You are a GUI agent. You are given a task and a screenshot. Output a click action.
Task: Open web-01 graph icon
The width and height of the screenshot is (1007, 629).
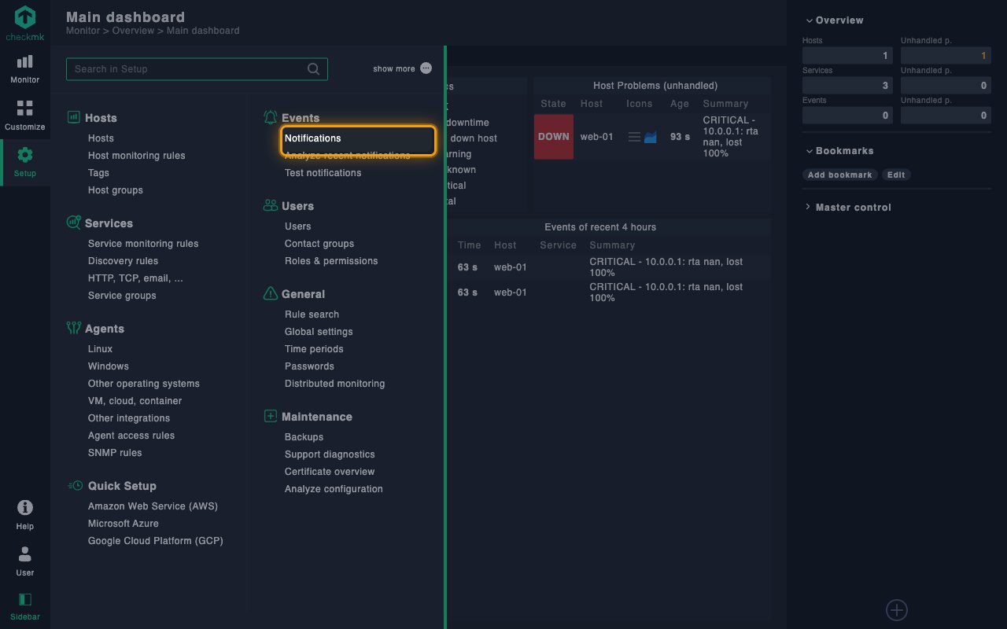pyautogui.click(x=651, y=137)
